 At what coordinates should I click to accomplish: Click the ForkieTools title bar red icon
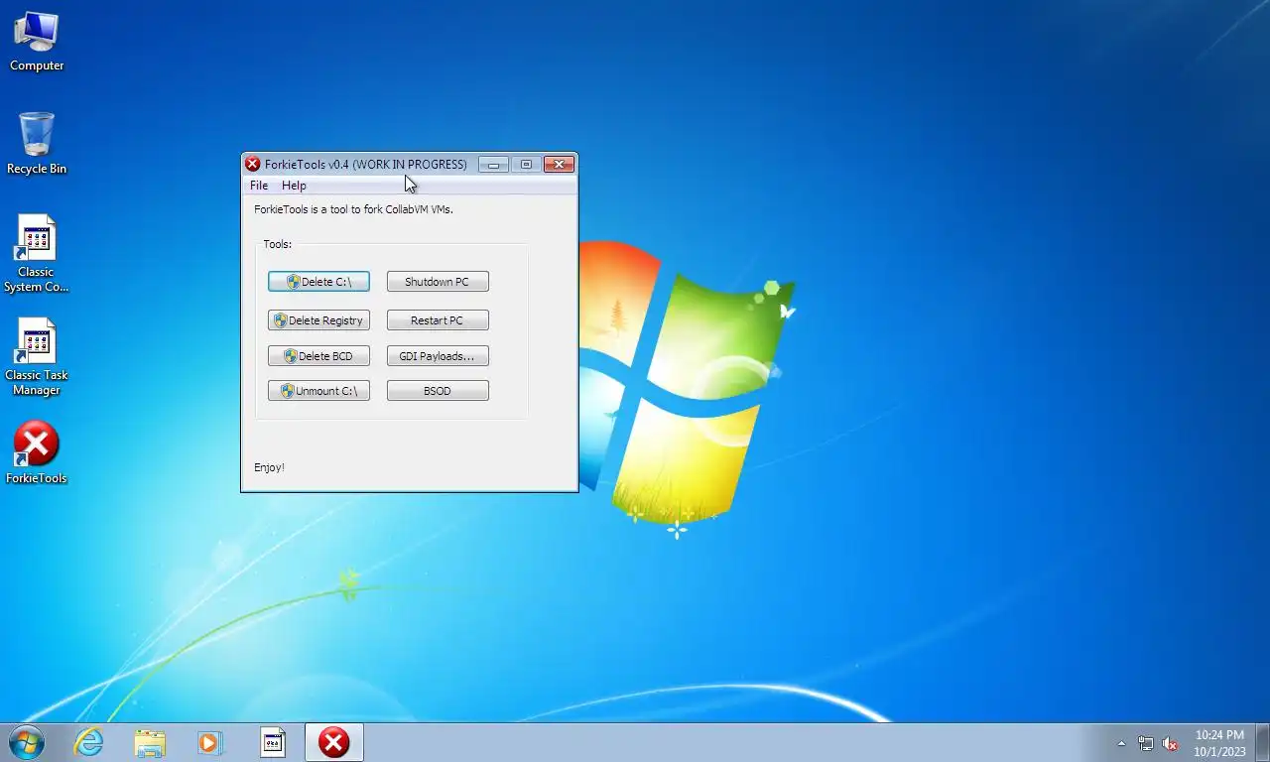coord(253,165)
